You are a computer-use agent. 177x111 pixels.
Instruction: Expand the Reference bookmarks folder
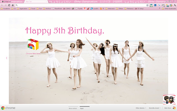point(129,9)
